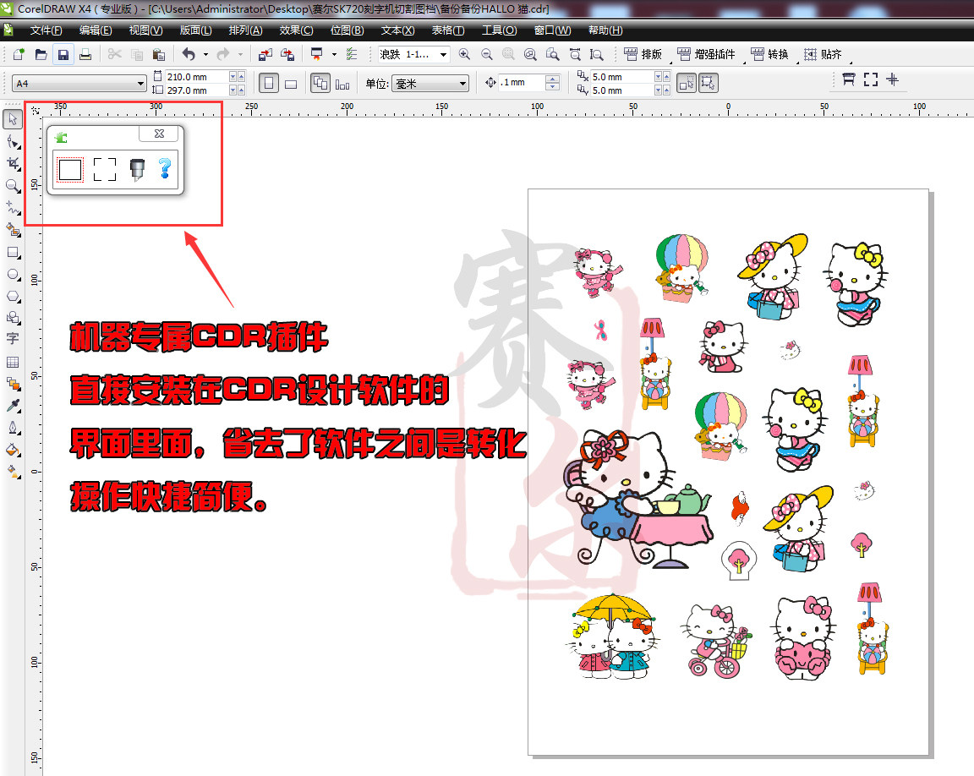Toggle Landscape page orientation
Viewport: 974px width, 776px height.
[x=291, y=84]
